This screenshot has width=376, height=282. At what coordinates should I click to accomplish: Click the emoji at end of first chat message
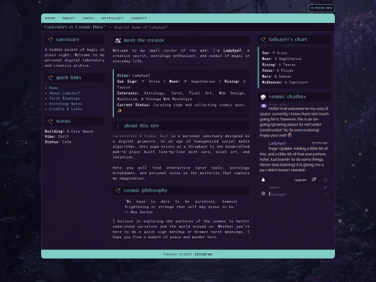pos(290,135)
